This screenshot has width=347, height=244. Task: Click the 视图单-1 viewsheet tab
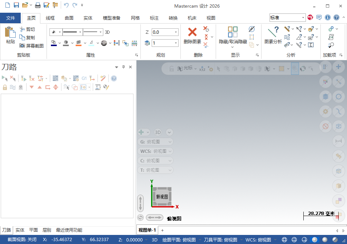click(x=147, y=230)
